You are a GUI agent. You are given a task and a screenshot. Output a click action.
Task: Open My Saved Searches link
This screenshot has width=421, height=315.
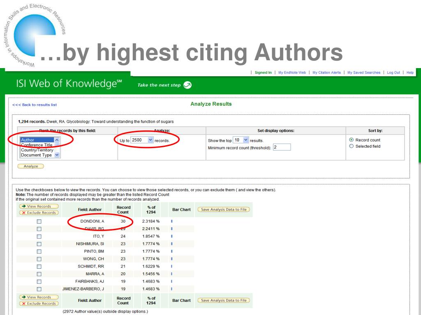pyautogui.click(x=364, y=73)
